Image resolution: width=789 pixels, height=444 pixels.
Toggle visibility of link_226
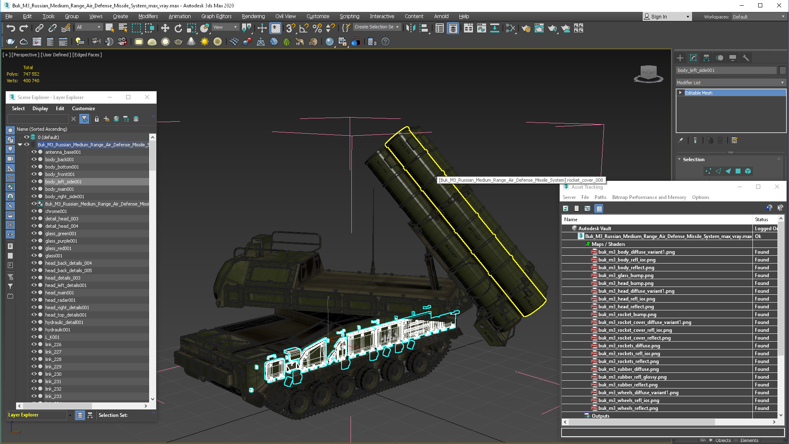pos(34,344)
